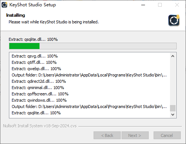Click the < Back button
This screenshot has height=144, width=186.
107,135
